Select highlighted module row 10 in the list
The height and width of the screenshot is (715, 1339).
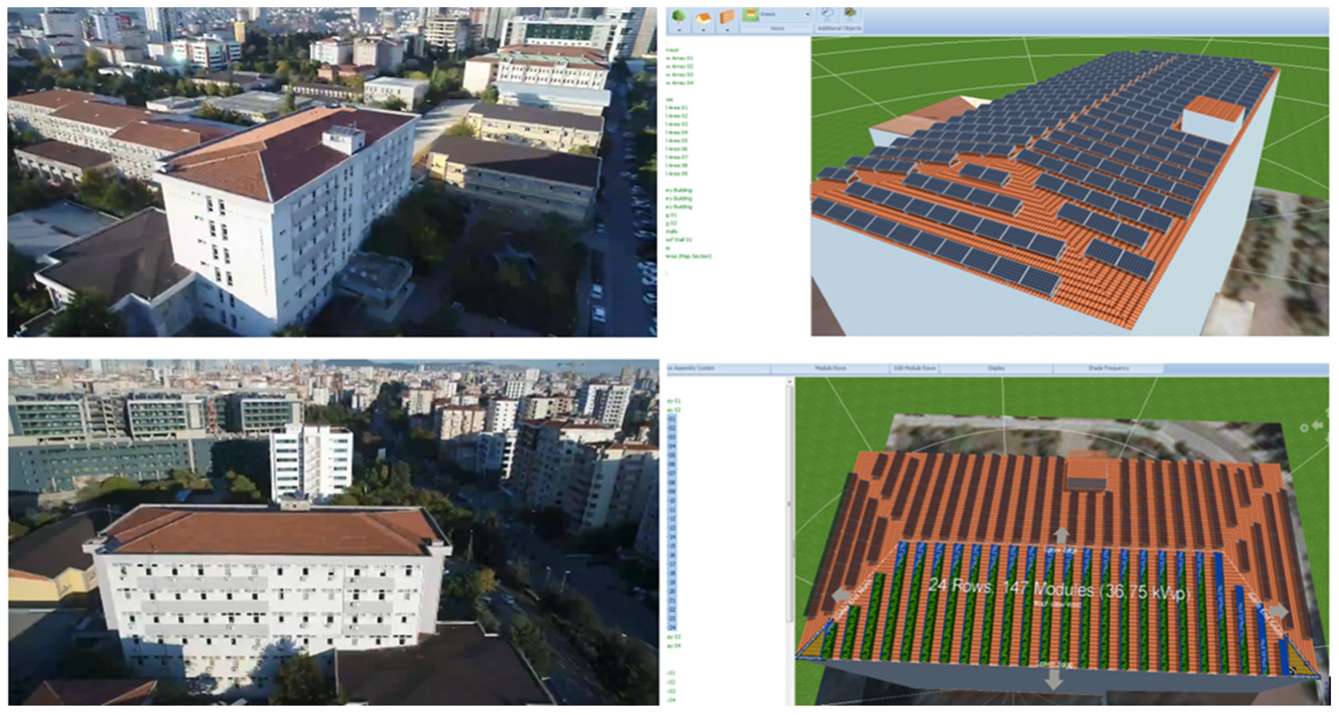tap(672, 501)
